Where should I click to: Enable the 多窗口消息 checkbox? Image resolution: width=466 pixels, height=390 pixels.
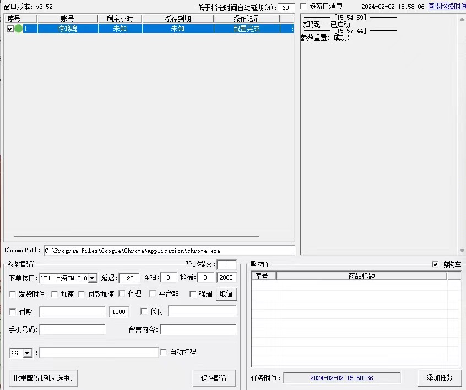[304, 7]
